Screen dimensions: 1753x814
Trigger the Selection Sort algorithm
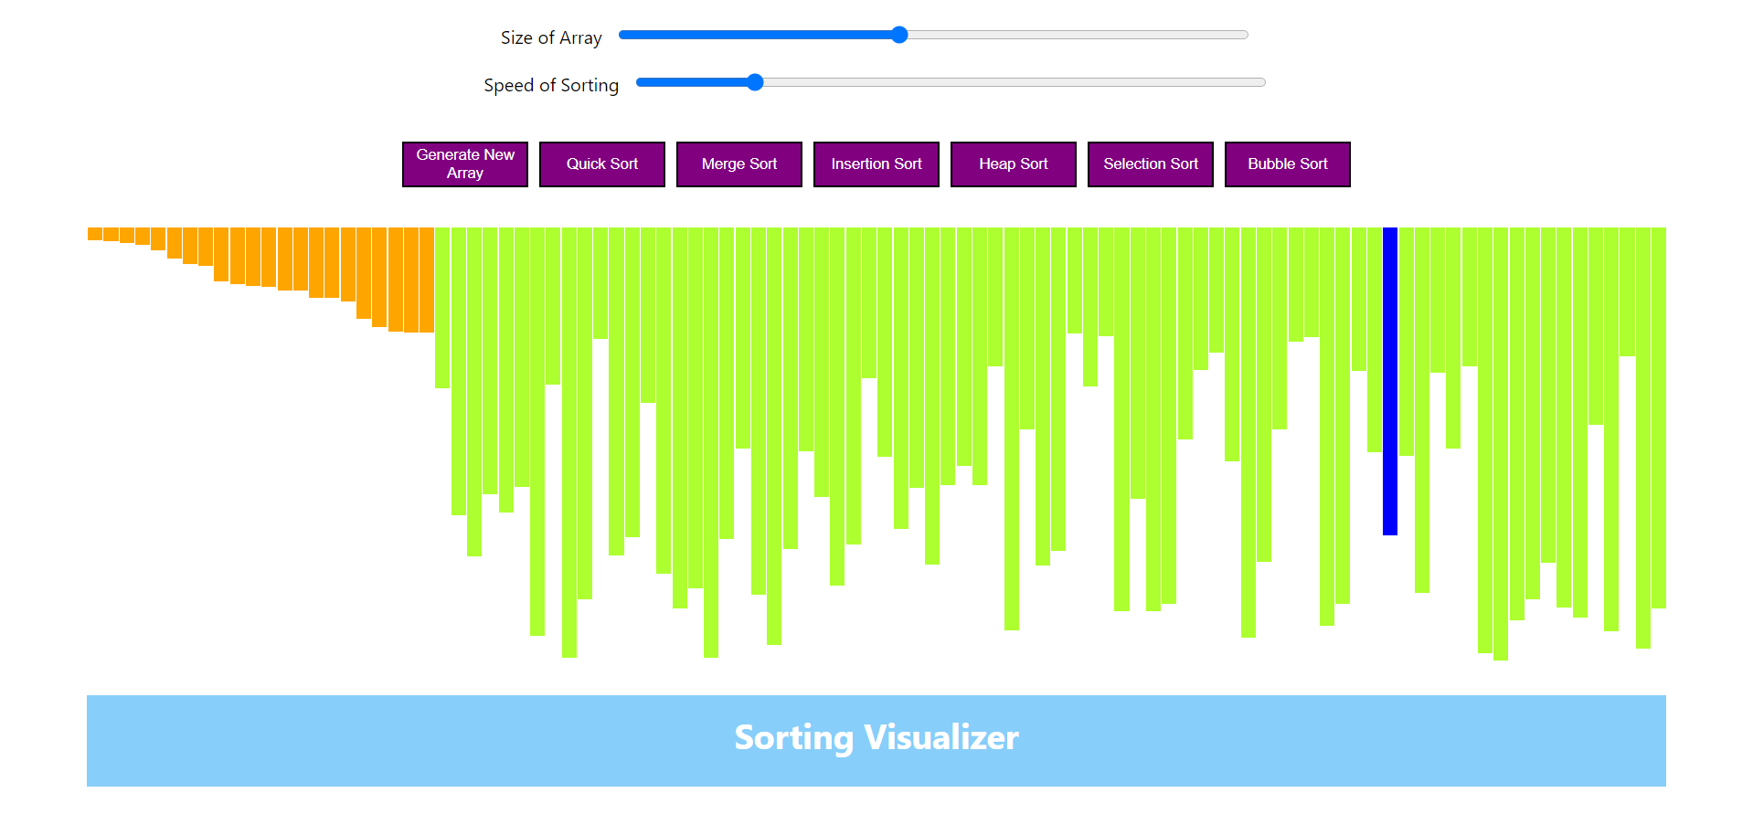click(x=1150, y=164)
